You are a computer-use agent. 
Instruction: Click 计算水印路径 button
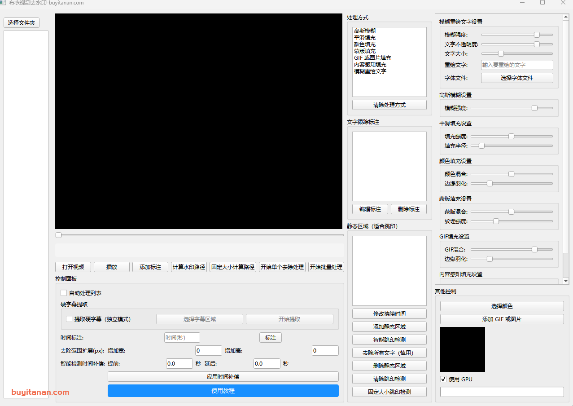pyautogui.click(x=189, y=267)
